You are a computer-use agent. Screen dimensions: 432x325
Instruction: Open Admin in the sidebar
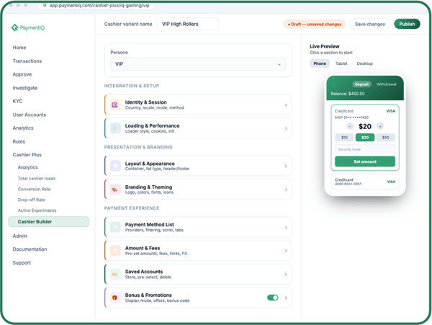tap(20, 236)
